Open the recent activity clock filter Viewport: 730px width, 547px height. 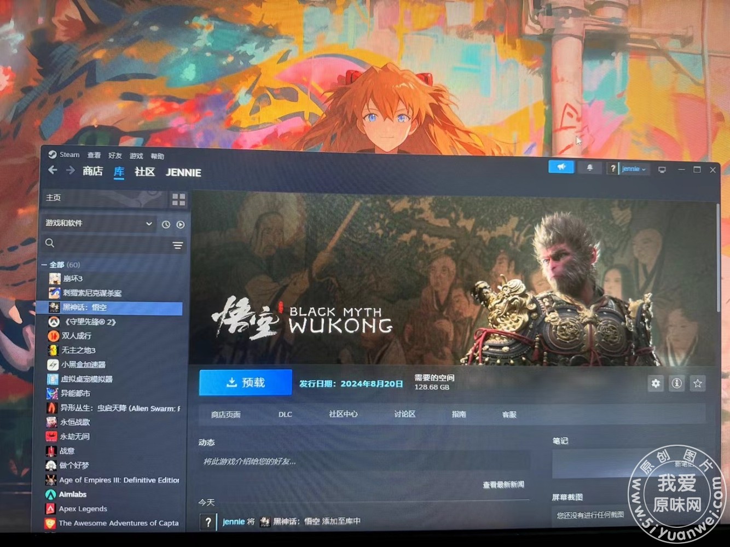pyautogui.click(x=166, y=224)
